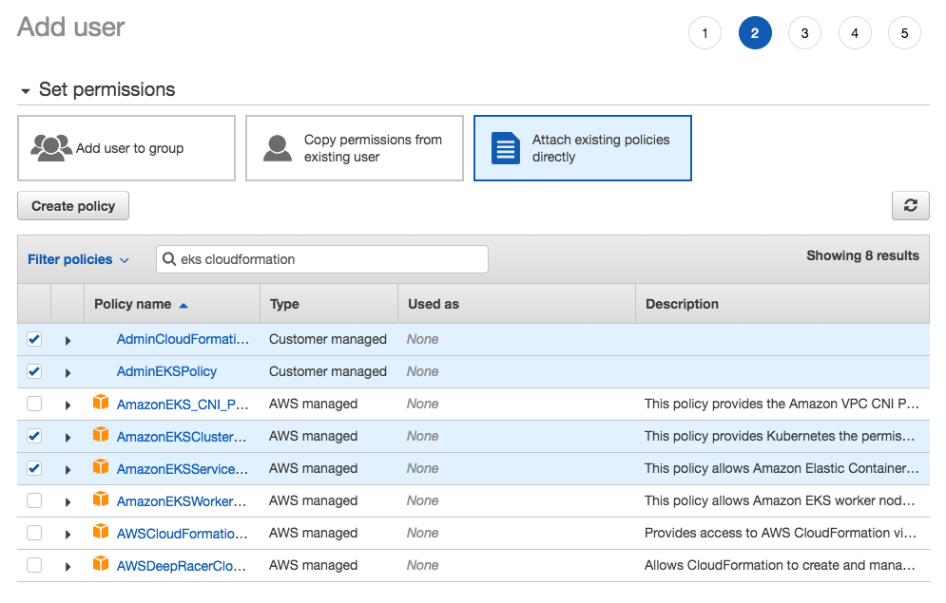
Task: Click 'Customer managed' in AdminEKSPolicy row
Action: (x=328, y=371)
